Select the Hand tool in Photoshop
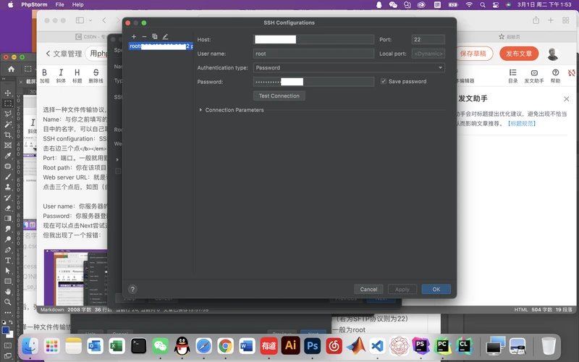Screen dimensions: 579x362 8,292
